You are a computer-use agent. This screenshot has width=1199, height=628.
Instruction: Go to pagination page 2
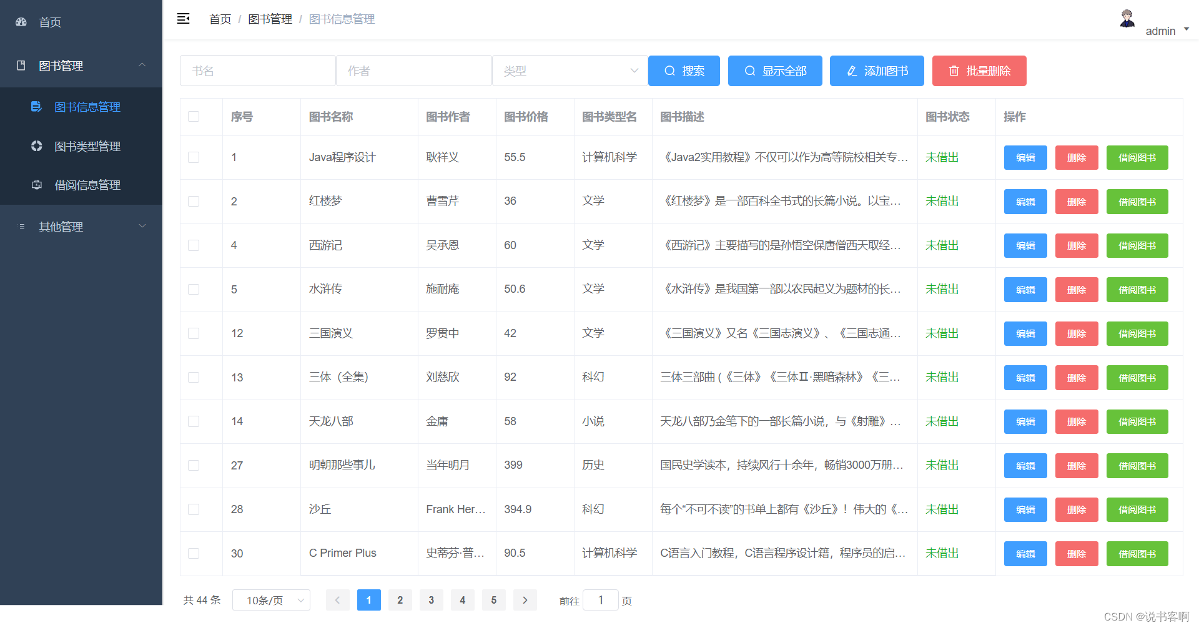[400, 600]
